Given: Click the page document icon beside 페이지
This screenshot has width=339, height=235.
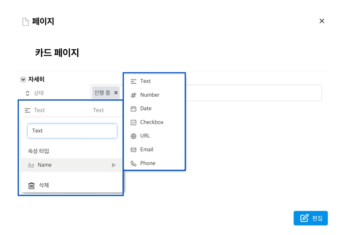Looking at the screenshot, I should pyautogui.click(x=26, y=22).
